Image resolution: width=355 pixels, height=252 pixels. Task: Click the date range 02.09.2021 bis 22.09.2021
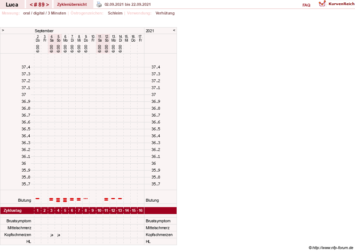coord(127,4)
